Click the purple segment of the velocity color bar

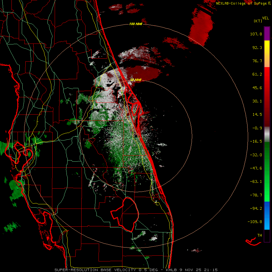click(x=267, y=34)
